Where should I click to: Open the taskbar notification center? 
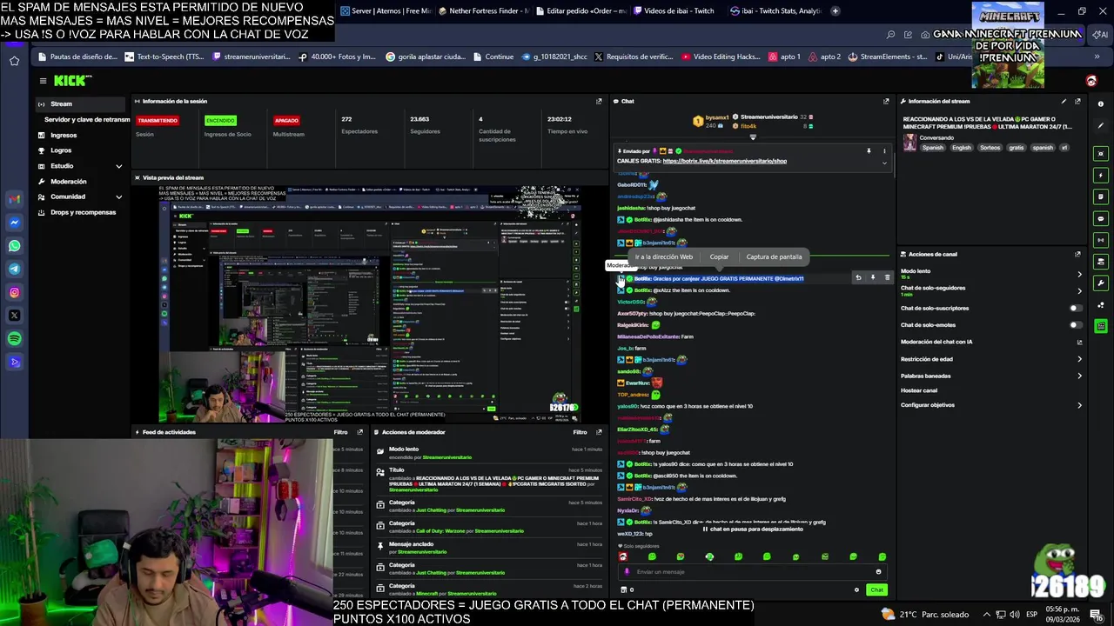[x=1095, y=614]
